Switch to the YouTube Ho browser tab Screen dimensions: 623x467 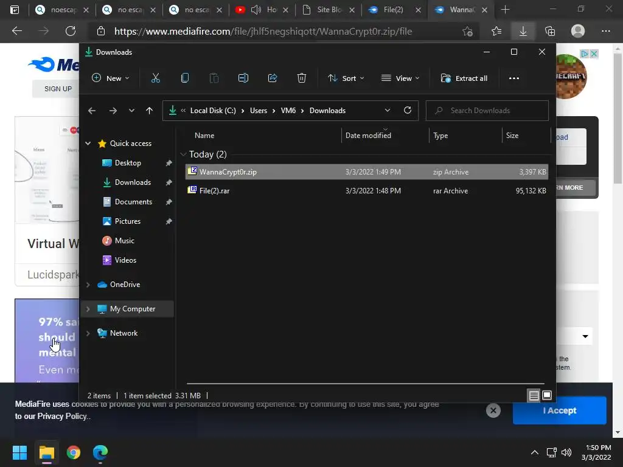262,10
